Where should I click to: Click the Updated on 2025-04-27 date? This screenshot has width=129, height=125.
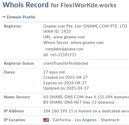(x=66, y=88)
